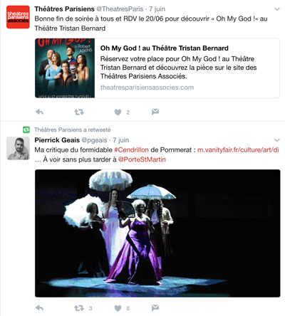Like Pierrick Geais's Cendrillon tweet
Image resolution: width=285 pixels, height=316 pixels.
pos(118,308)
